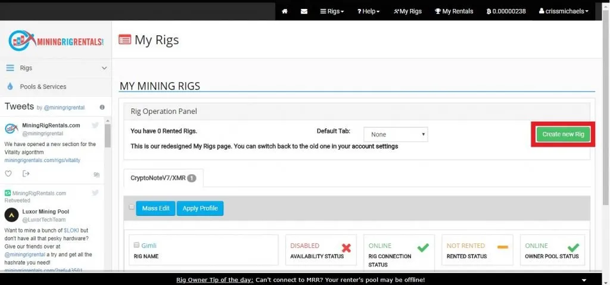This screenshot has height=285, width=610.
Task: Click the Rig Owner Tip of the day text
Action: [x=214, y=280]
